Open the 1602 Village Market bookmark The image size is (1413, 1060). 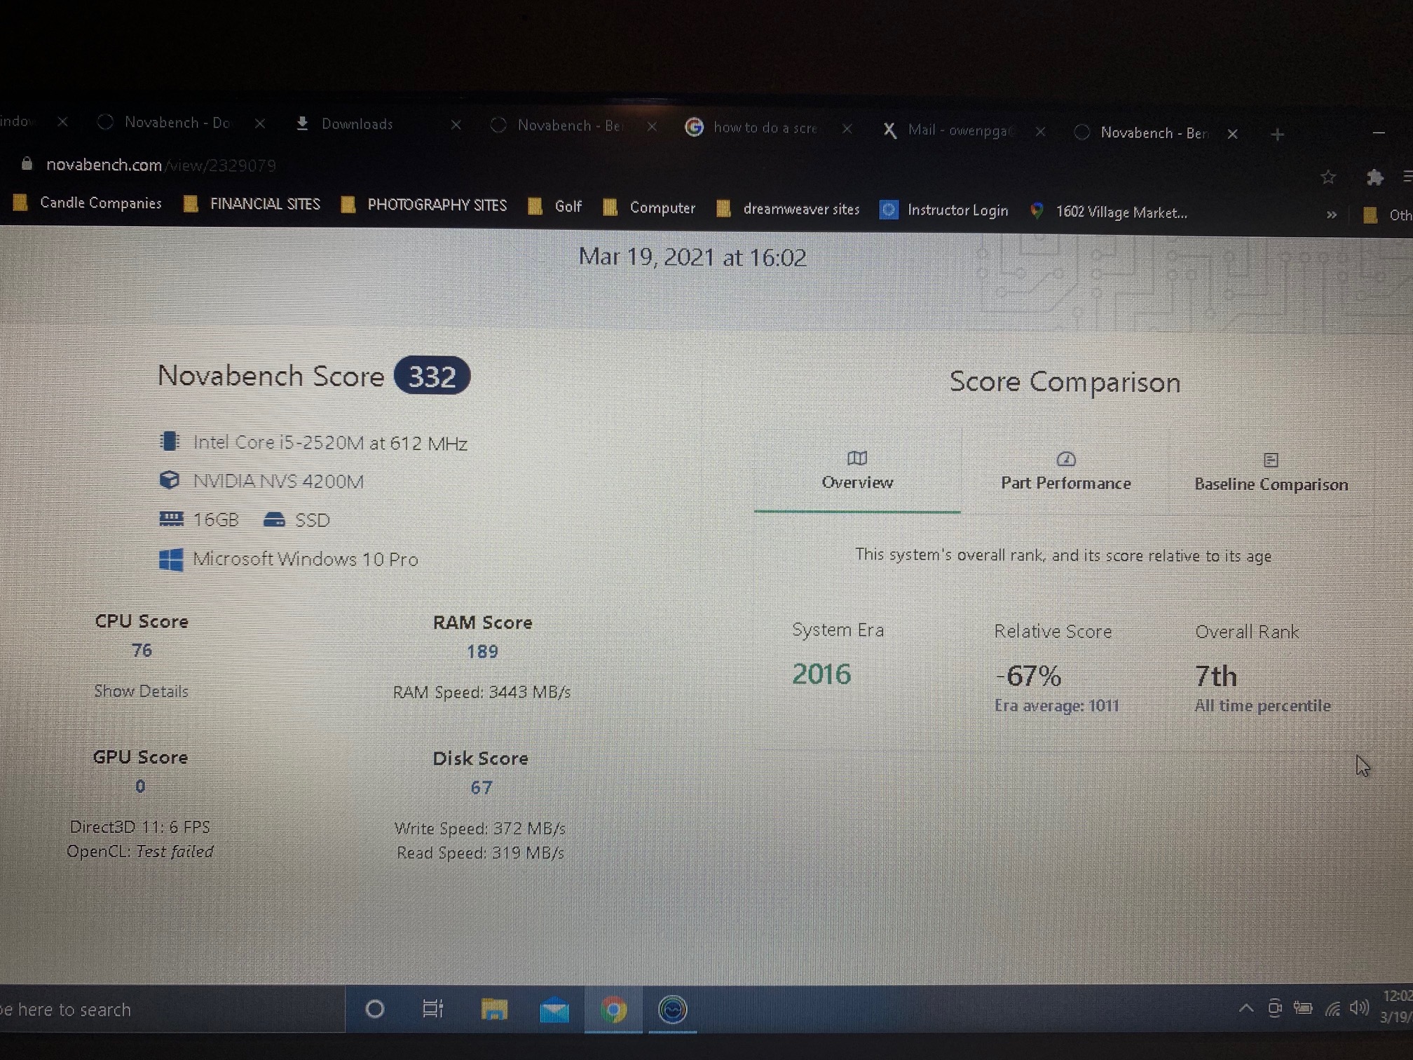pyautogui.click(x=1108, y=212)
